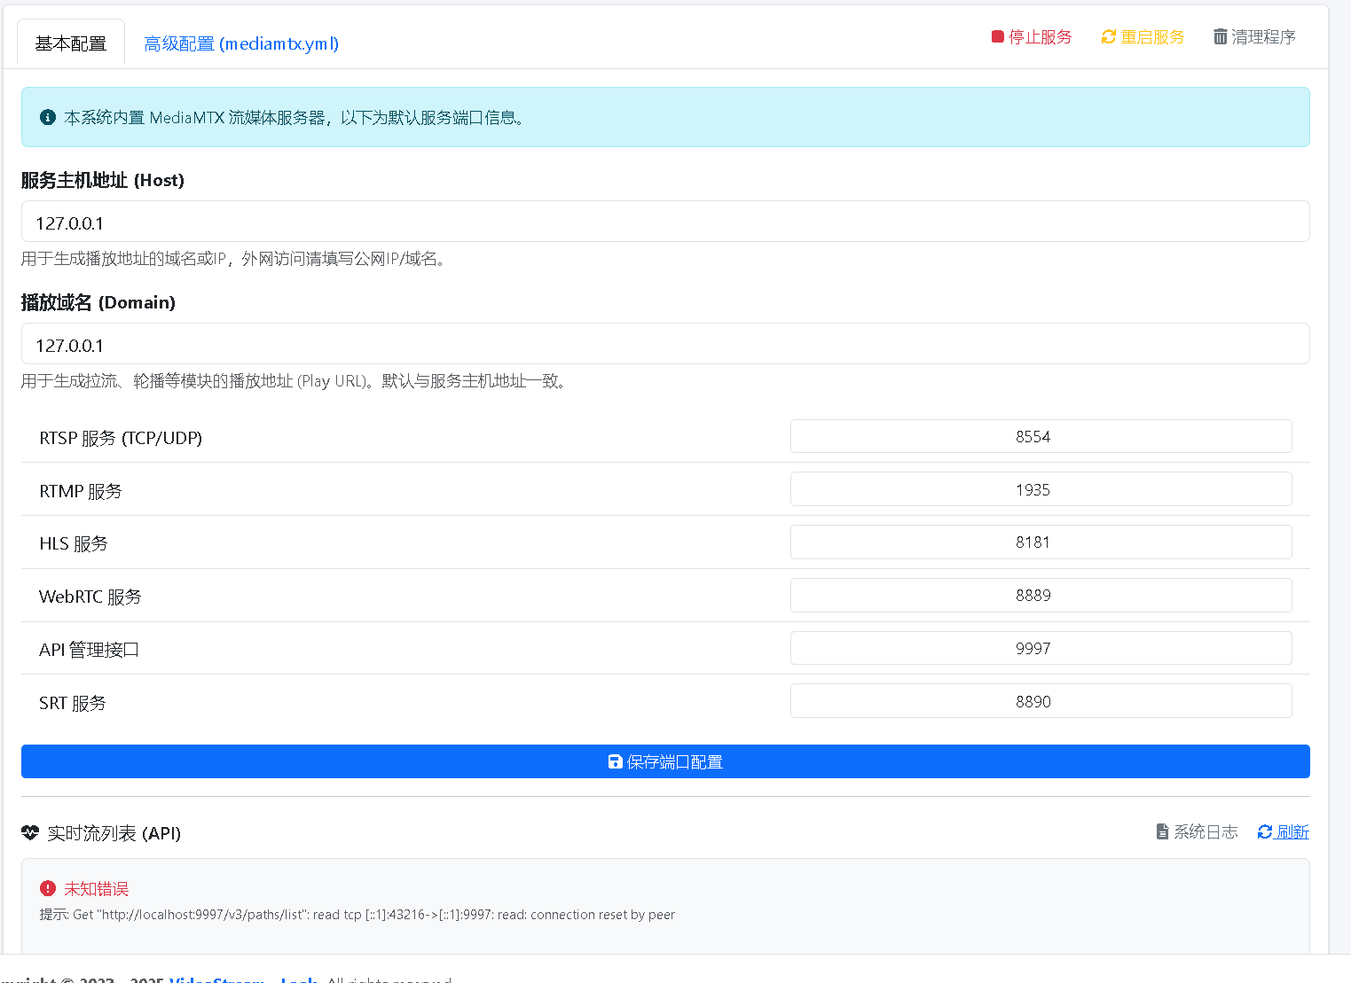Click the refresh icon next to 刷新
This screenshot has height=983, width=1351.
click(1265, 831)
